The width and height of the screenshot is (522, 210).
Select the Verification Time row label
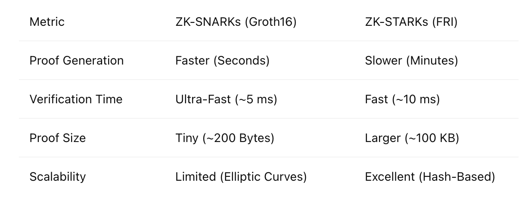pyautogui.click(x=76, y=99)
